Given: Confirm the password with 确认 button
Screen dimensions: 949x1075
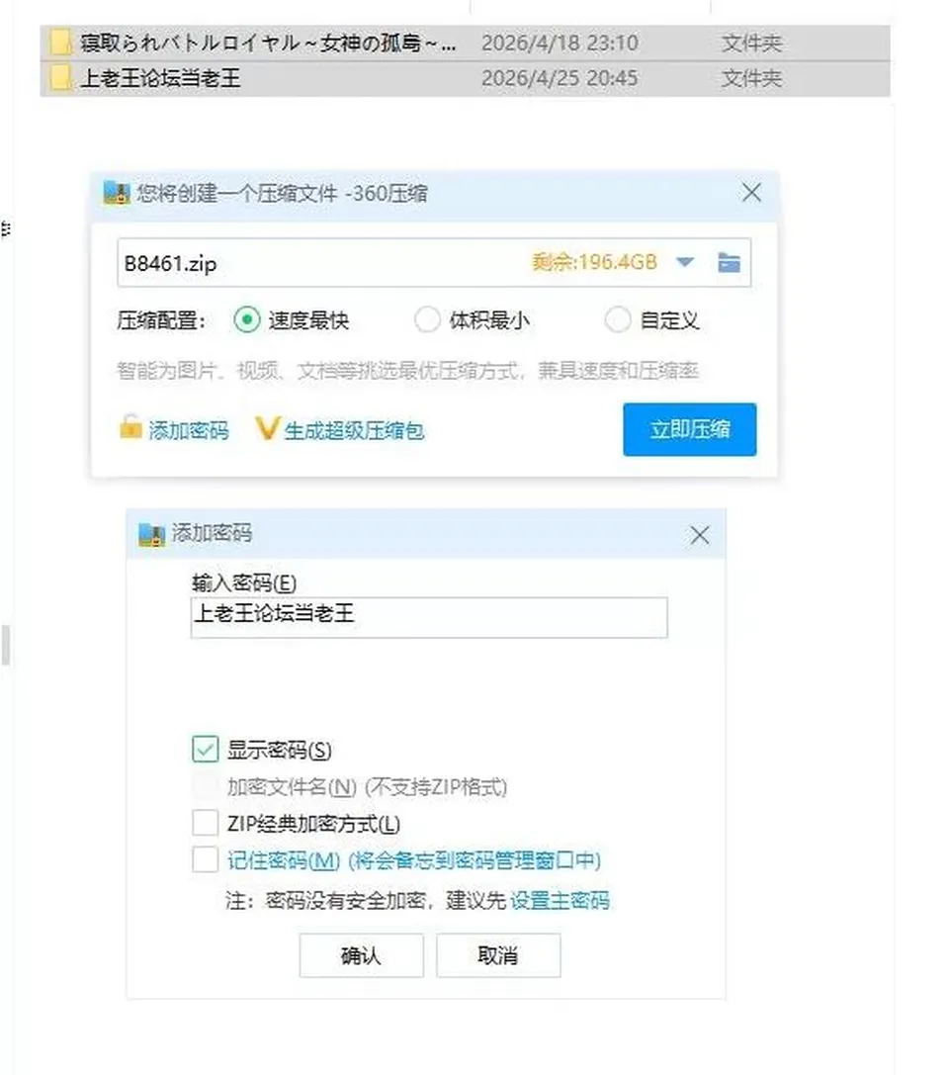Looking at the screenshot, I should 361,955.
